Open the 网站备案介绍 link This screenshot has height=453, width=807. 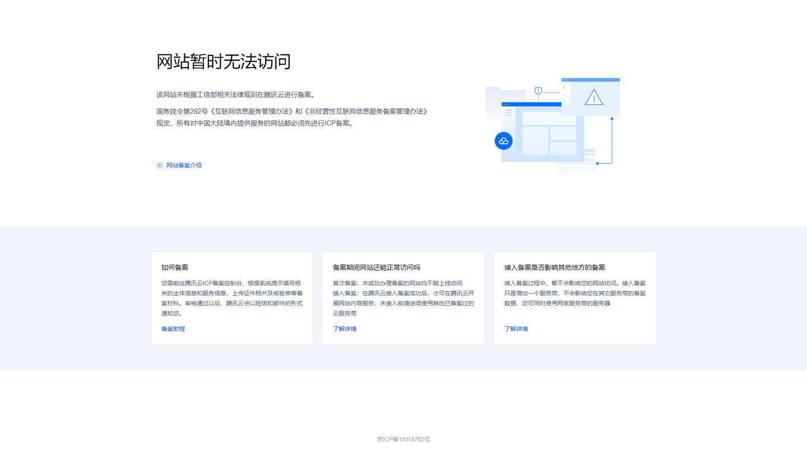184,166
